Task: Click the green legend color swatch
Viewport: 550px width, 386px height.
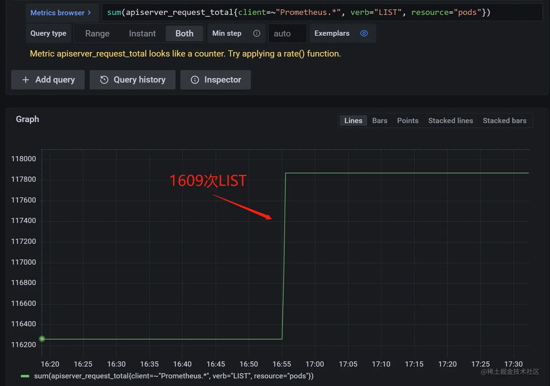Action: 25,376
